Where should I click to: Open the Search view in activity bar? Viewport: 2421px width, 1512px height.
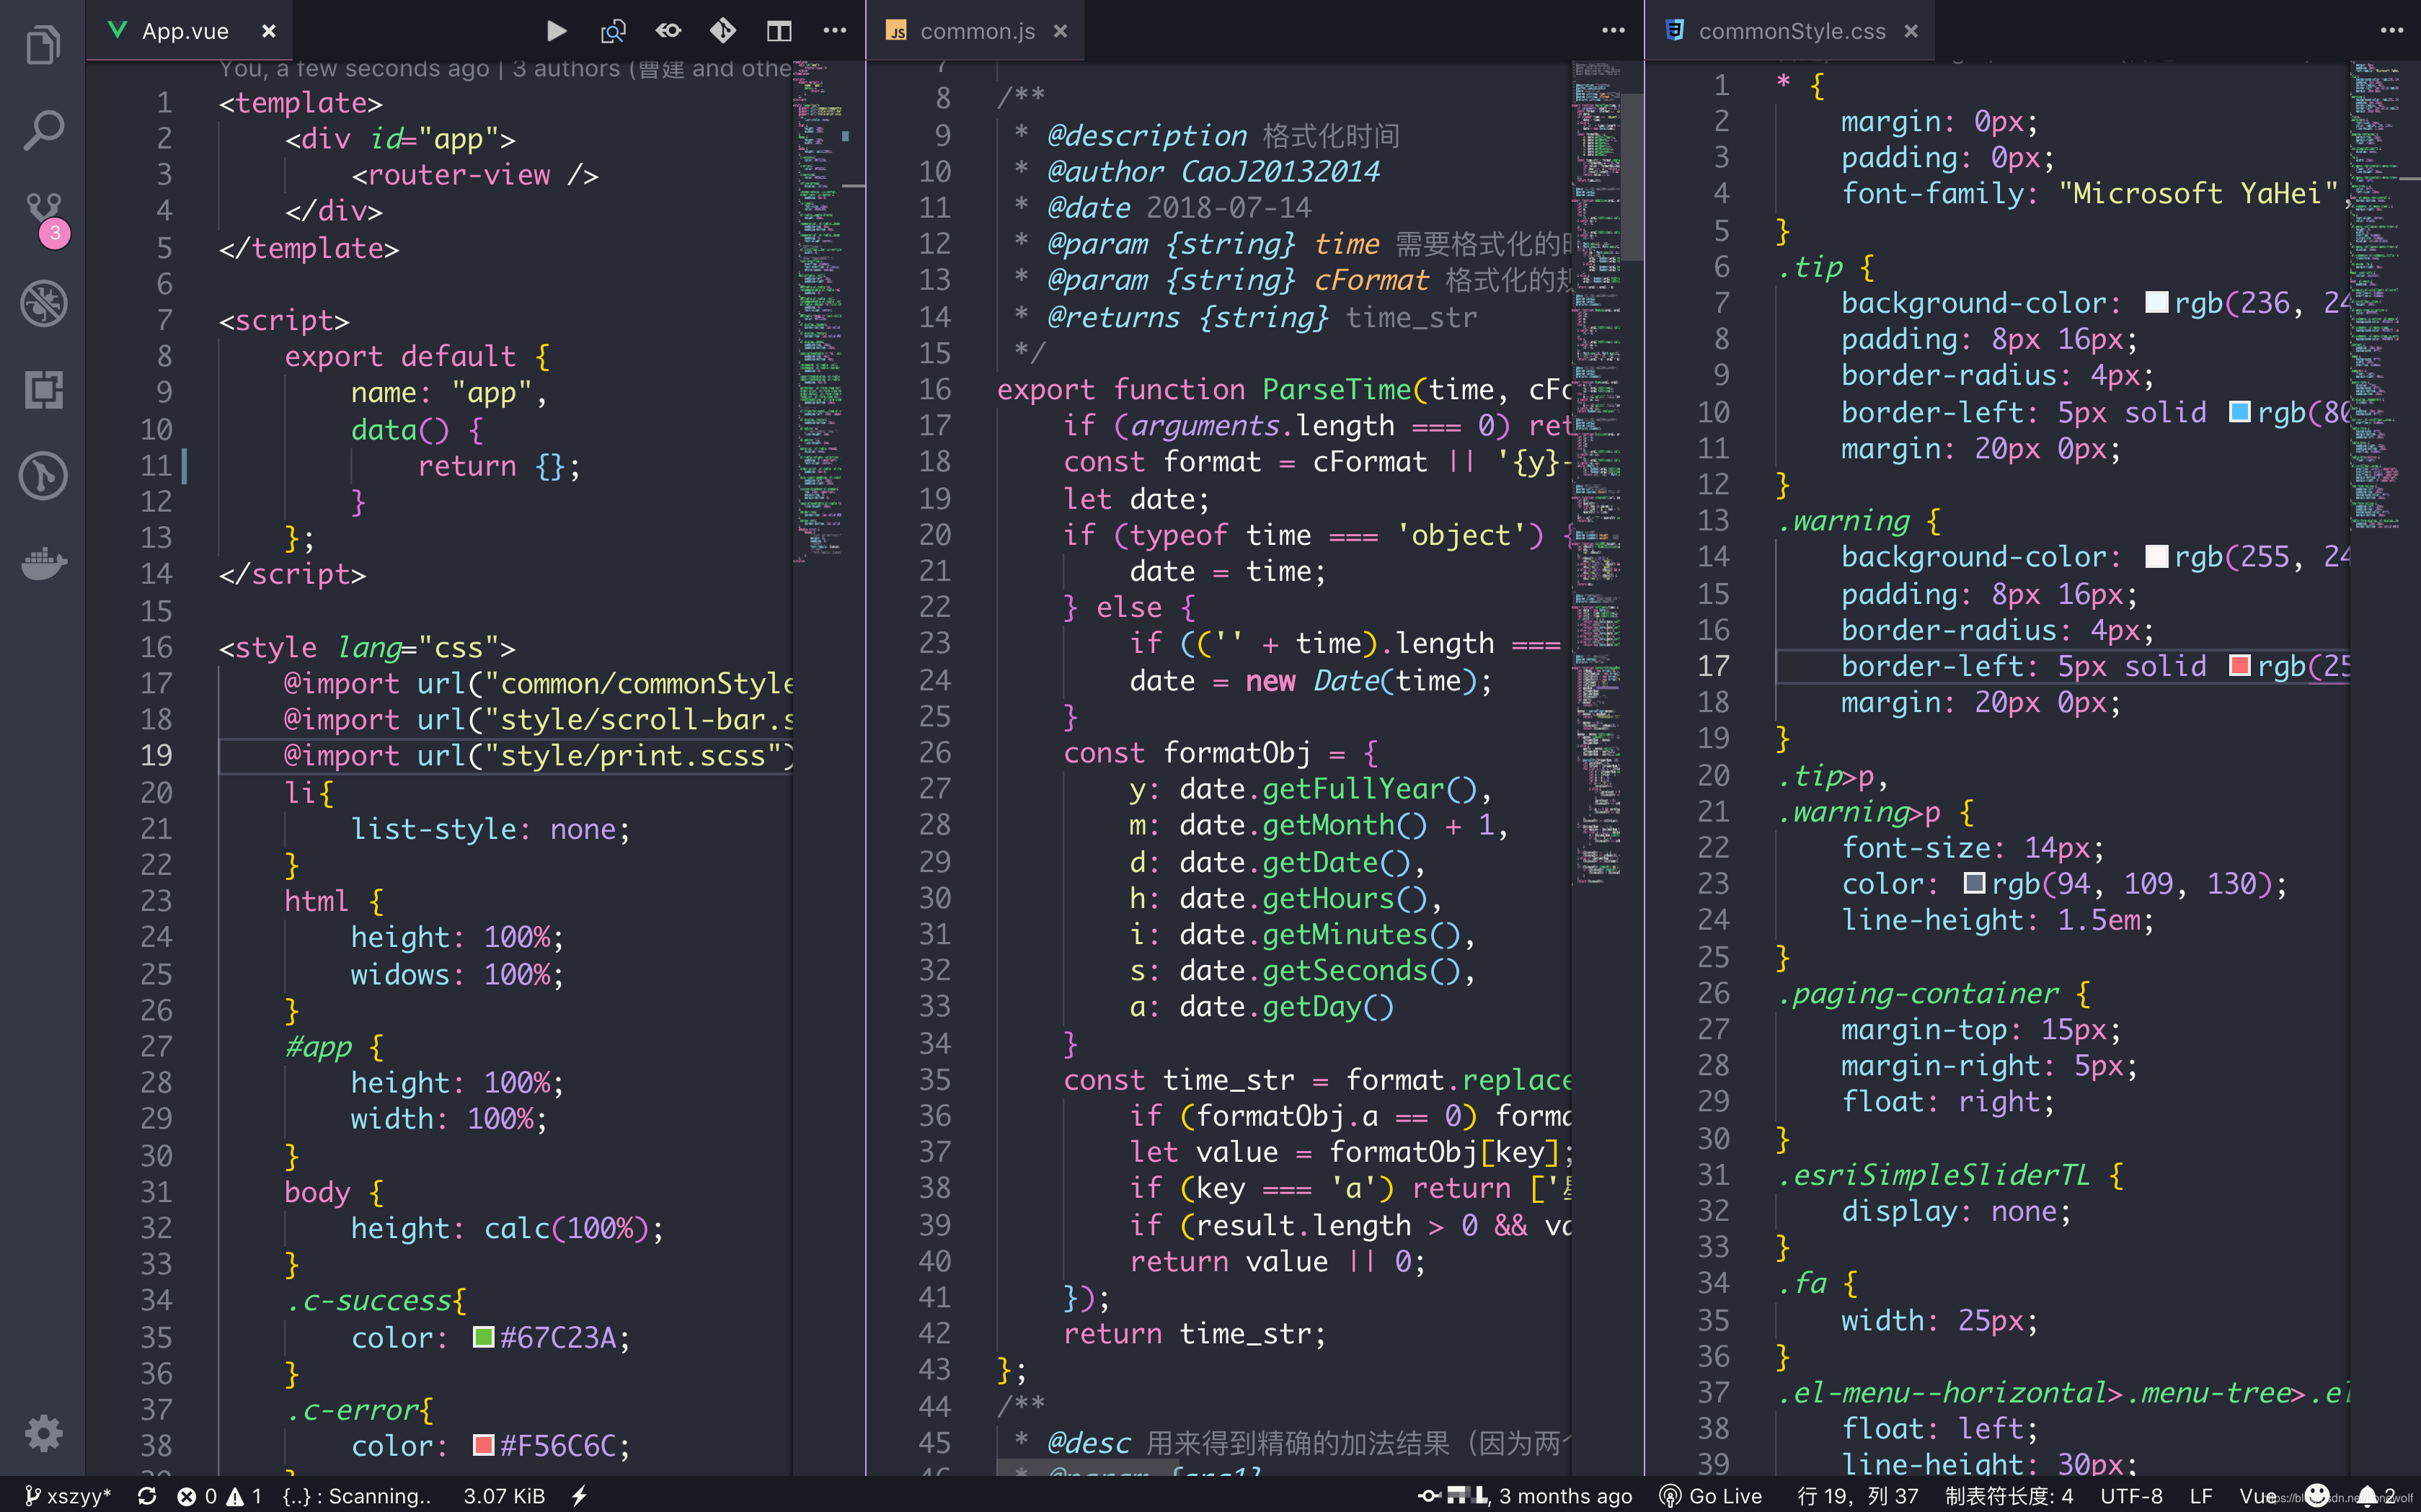pyautogui.click(x=43, y=130)
